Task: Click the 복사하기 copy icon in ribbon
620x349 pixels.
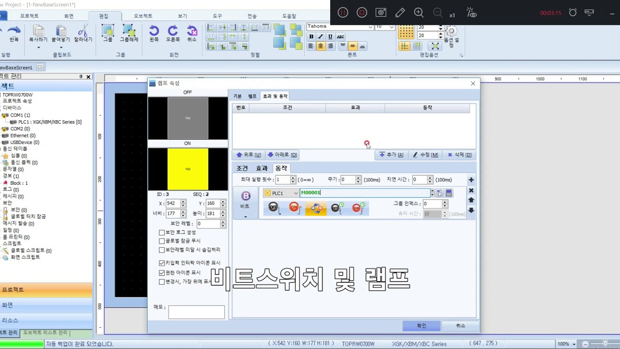Action: click(x=38, y=31)
